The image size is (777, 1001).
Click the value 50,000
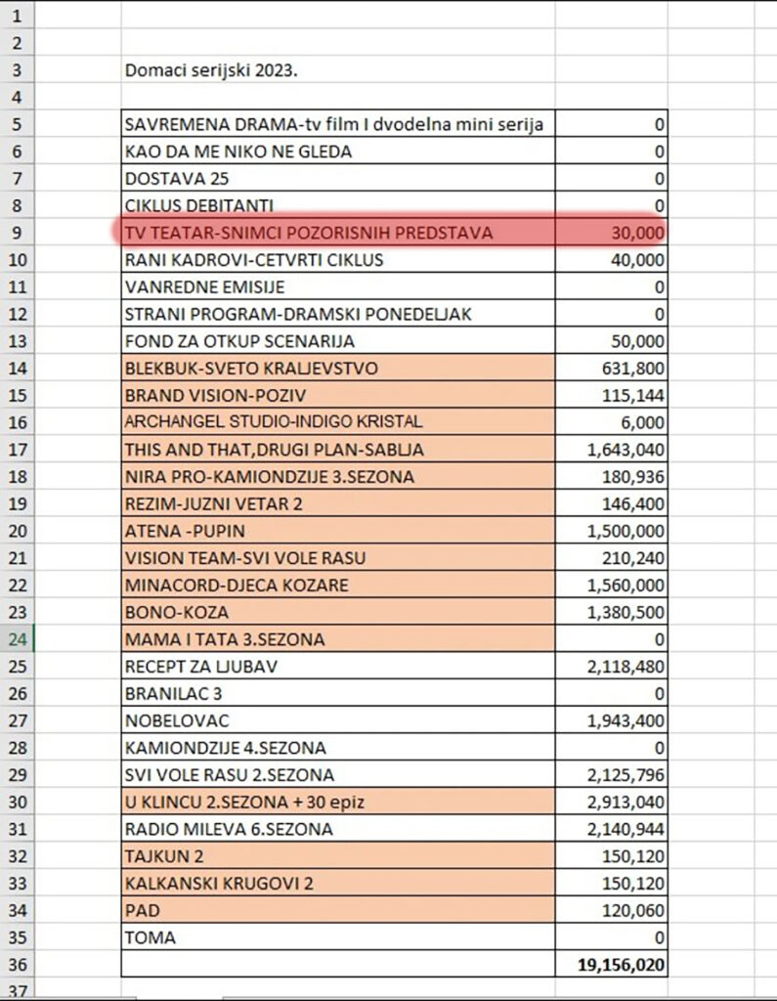pyautogui.click(x=637, y=341)
